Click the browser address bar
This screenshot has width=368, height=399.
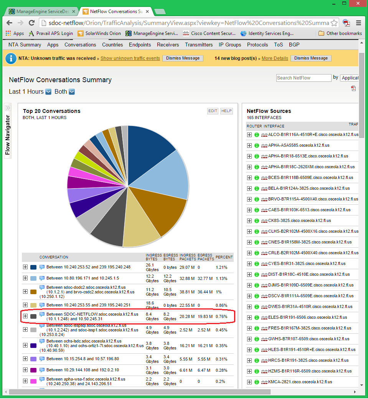188,23
